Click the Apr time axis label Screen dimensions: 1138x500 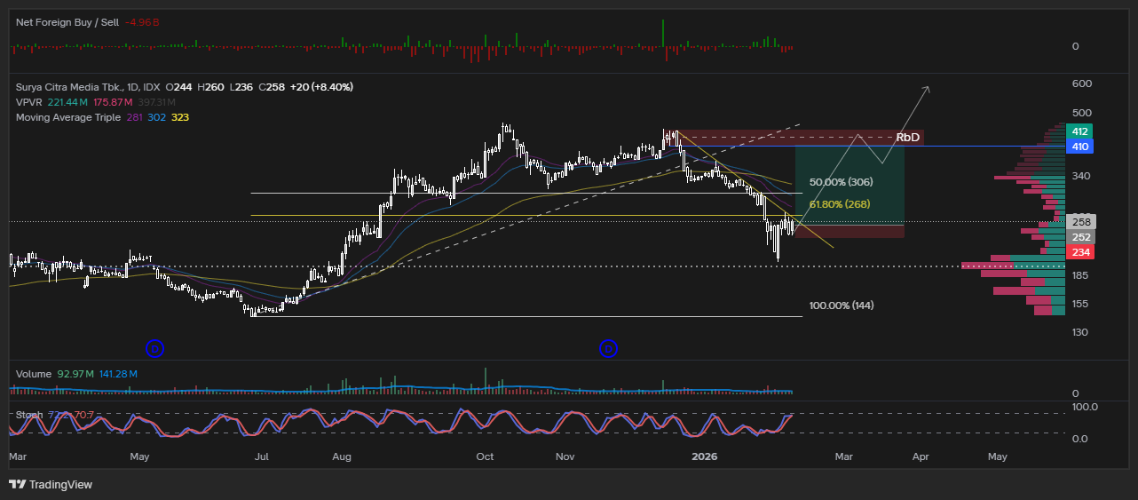pos(921,457)
